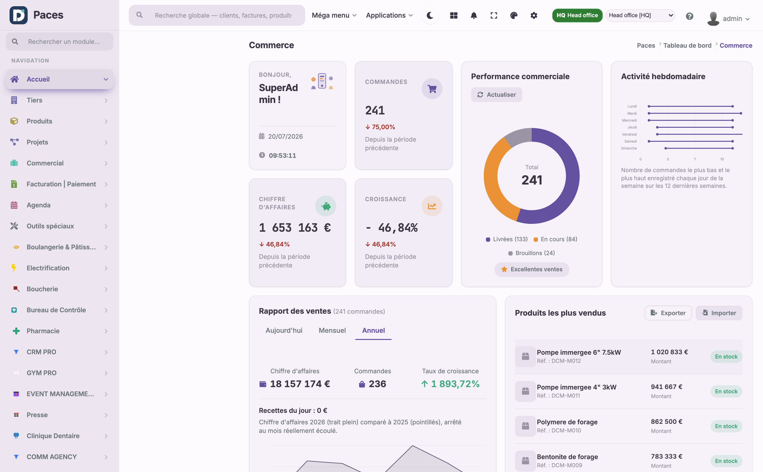Open Boulangerie & Pâtiss... menu item
Screen dimensions: 763x472
pyautogui.click(x=60, y=247)
